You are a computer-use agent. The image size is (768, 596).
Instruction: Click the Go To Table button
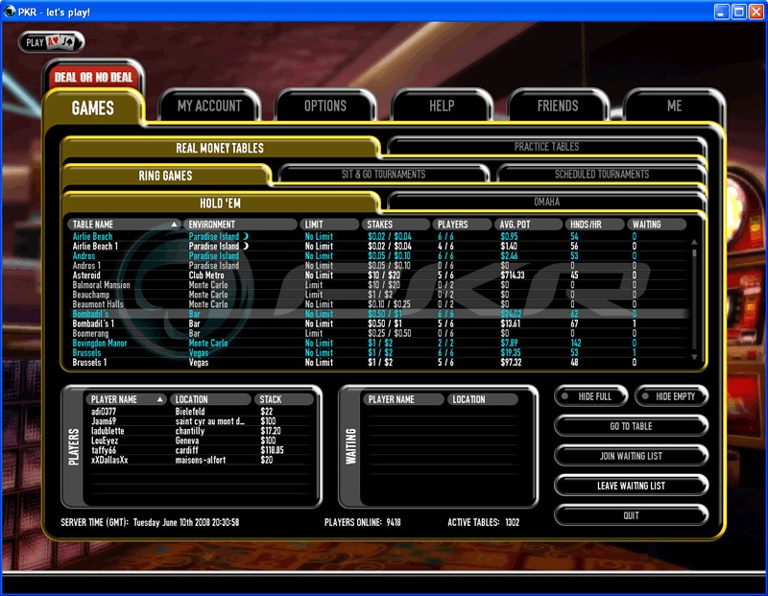point(631,426)
